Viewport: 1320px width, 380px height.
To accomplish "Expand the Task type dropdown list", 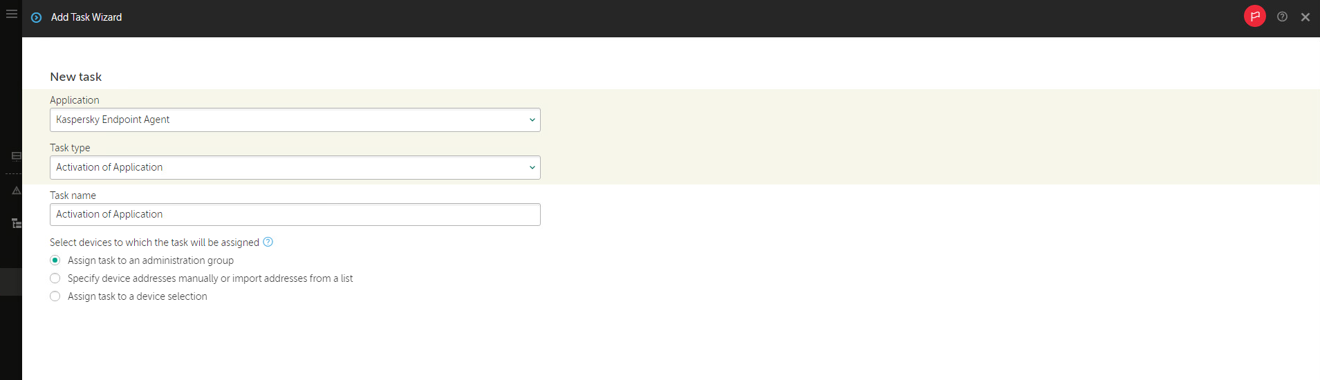I will tap(295, 167).
